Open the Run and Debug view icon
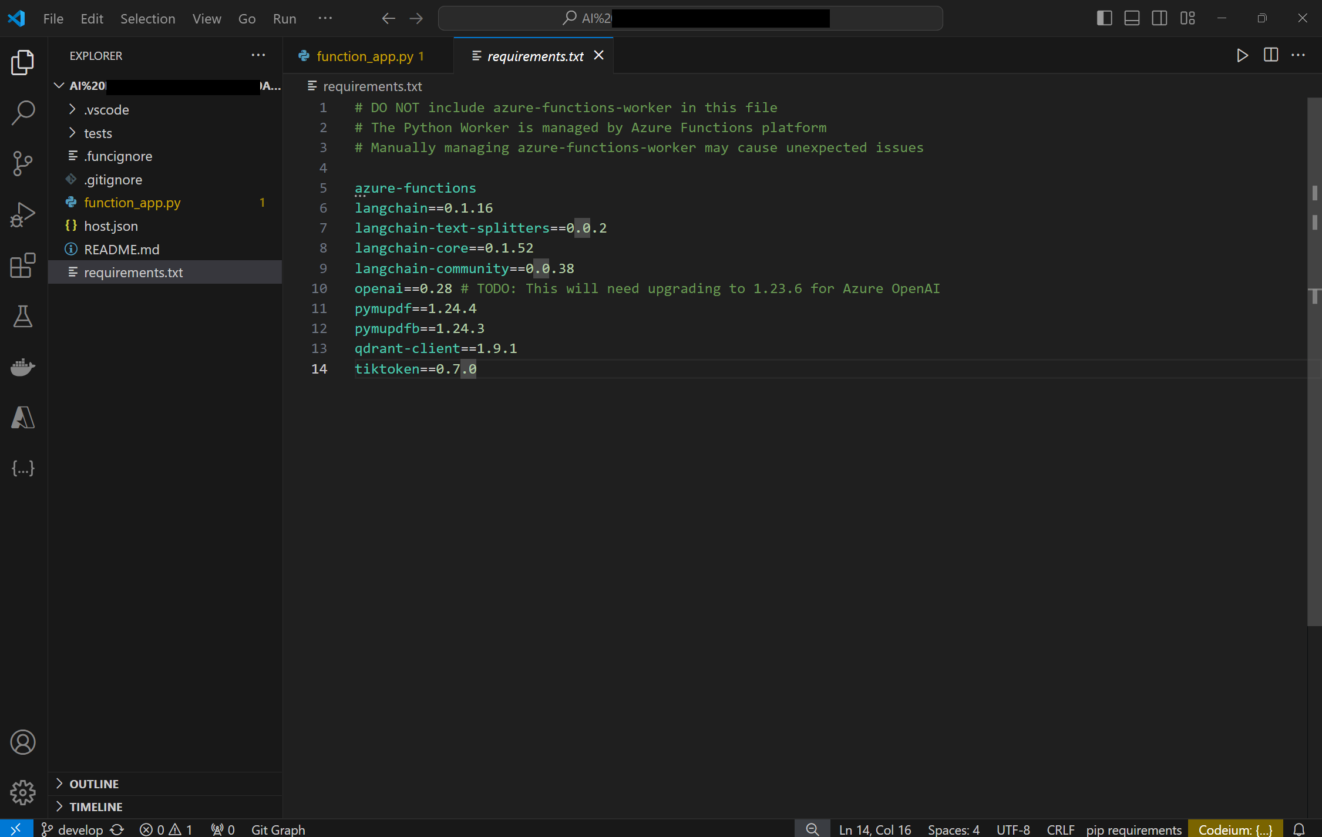1322x837 pixels. 23,214
